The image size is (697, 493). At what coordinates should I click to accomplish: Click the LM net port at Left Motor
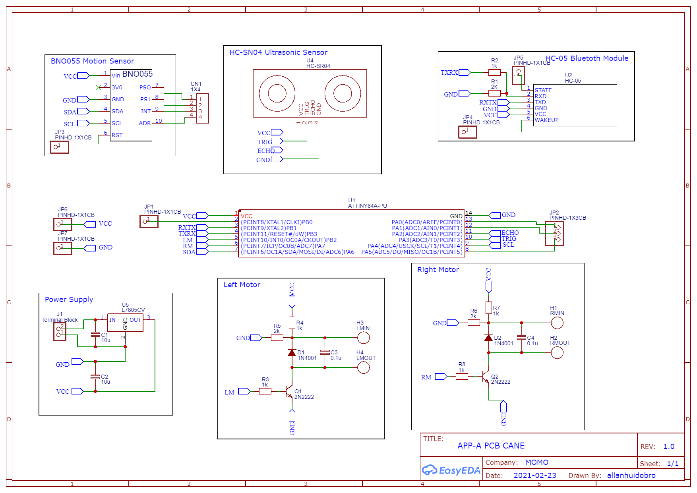pos(244,391)
